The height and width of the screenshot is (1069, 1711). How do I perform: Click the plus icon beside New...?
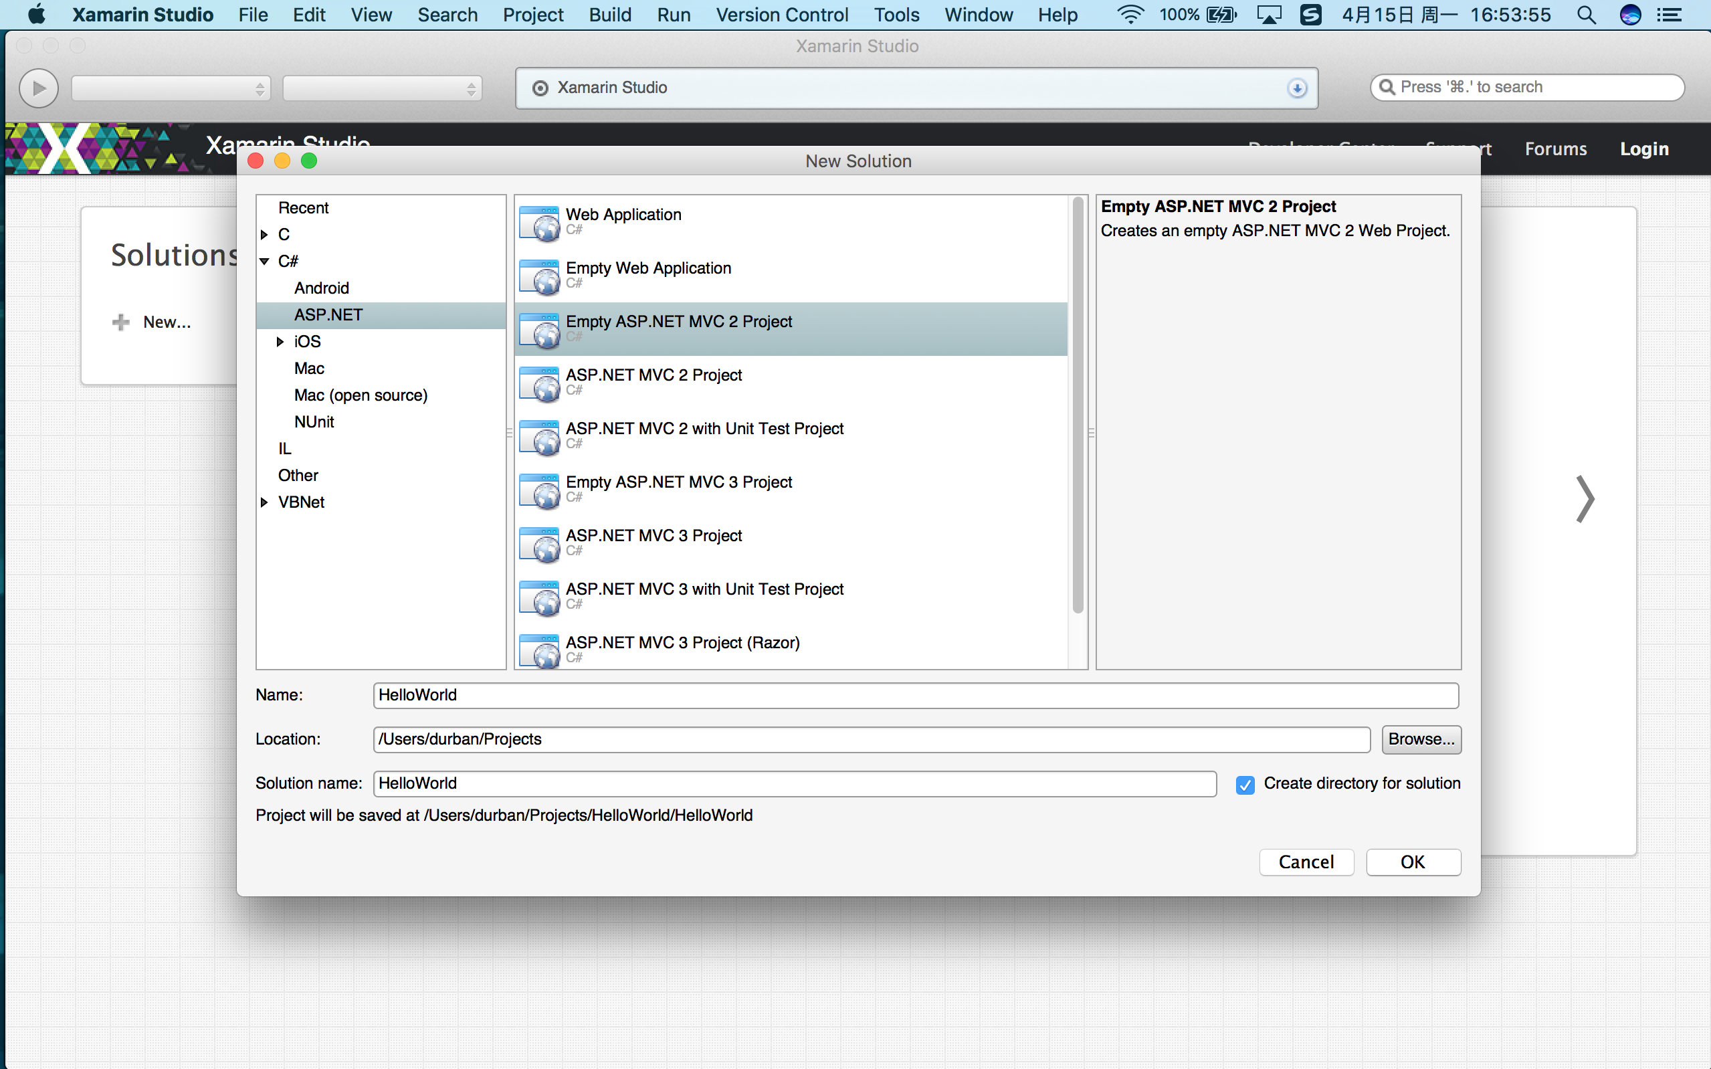121,322
